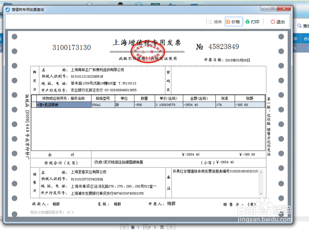Click the tax amount cell -385.68
The image size is (309, 230).
(250, 105)
